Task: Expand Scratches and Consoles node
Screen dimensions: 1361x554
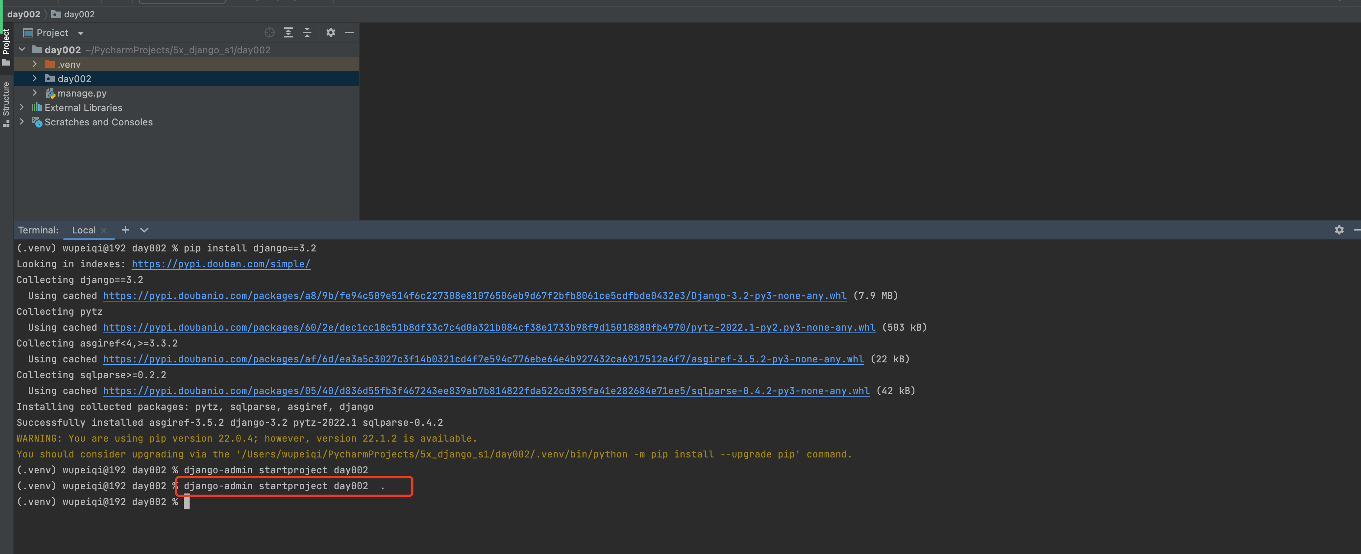Action: 22,121
